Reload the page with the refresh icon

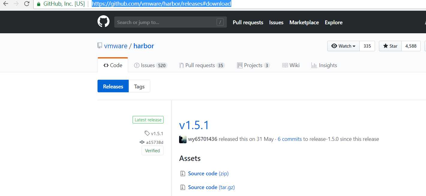27,4
